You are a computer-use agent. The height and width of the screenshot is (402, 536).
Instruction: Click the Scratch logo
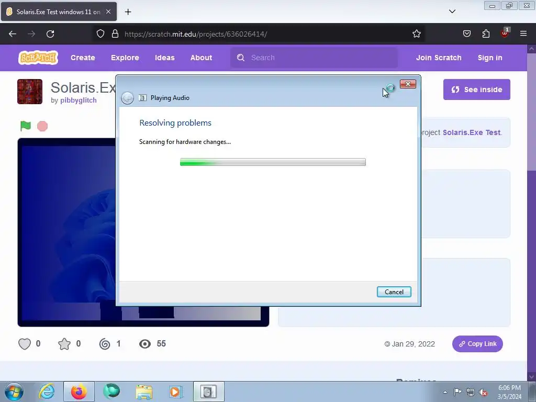[38, 58]
